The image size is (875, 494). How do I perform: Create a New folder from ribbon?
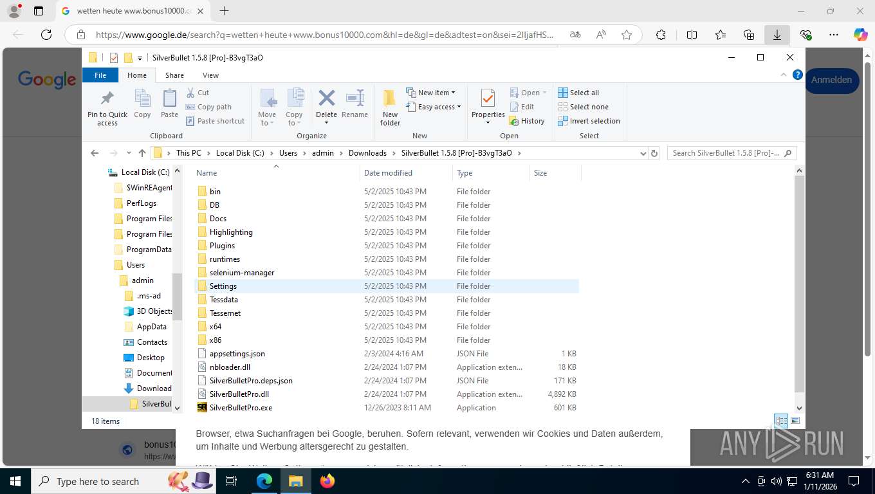pyautogui.click(x=390, y=107)
